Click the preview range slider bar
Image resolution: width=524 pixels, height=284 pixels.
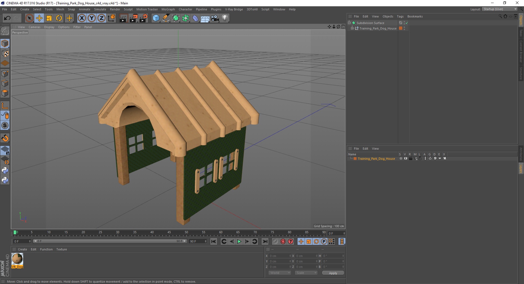click(x=110, y=241)
